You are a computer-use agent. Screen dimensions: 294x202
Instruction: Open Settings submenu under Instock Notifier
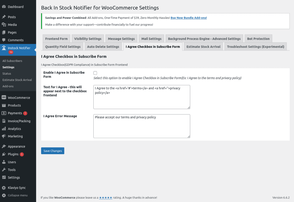pos(8,67)
